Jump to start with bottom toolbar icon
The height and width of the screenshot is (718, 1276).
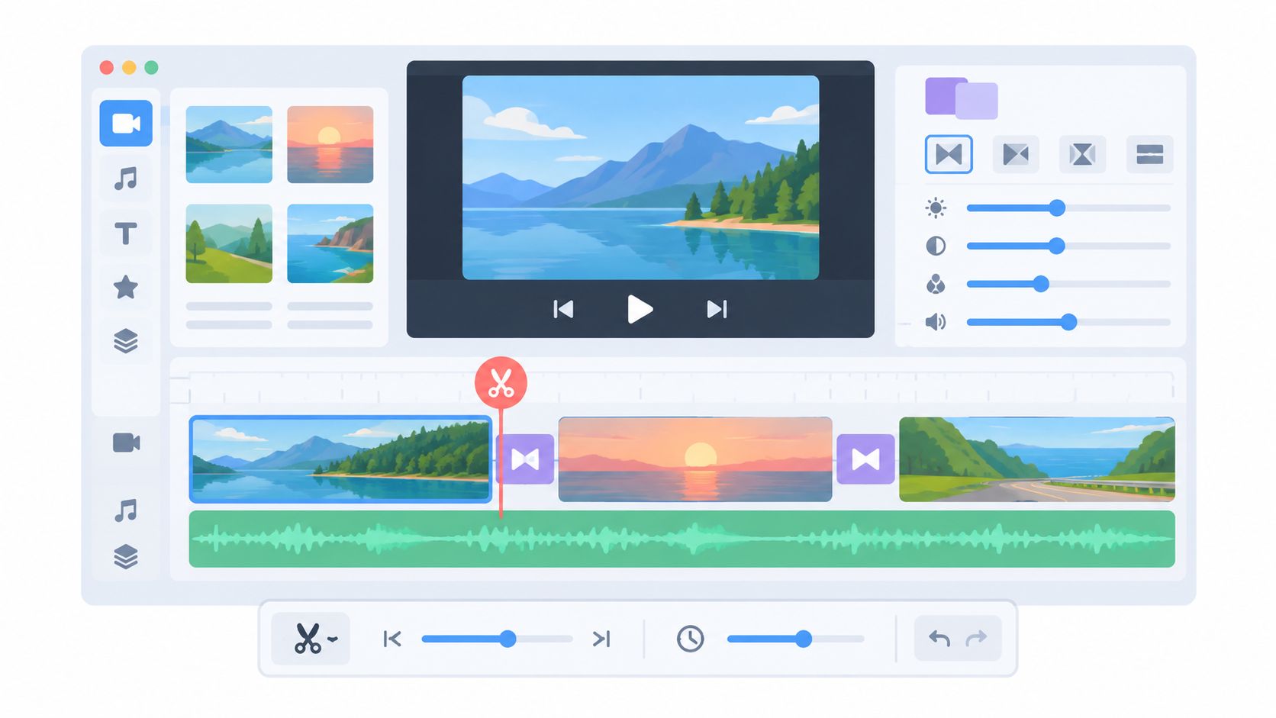coord(392,639)
